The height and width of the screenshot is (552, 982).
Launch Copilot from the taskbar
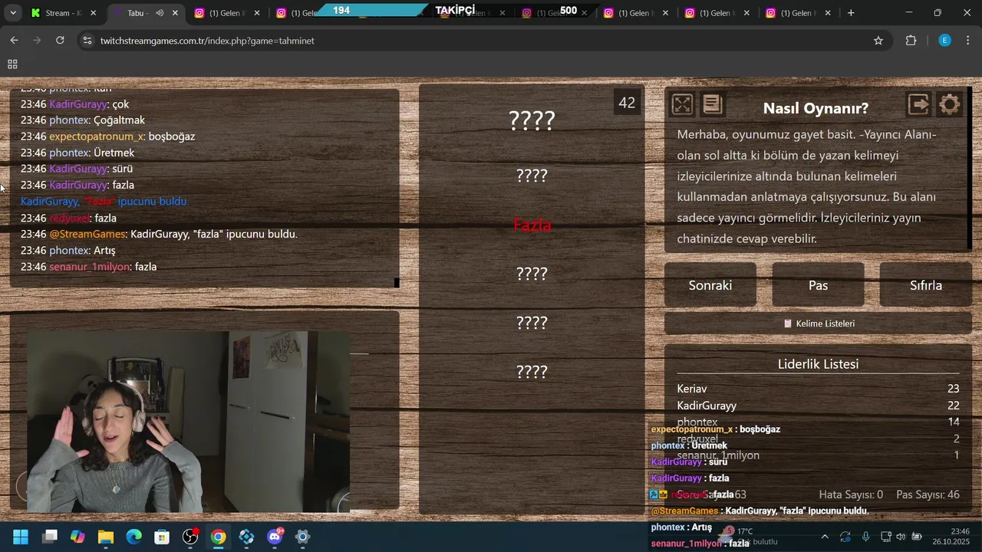pos(77,537)
